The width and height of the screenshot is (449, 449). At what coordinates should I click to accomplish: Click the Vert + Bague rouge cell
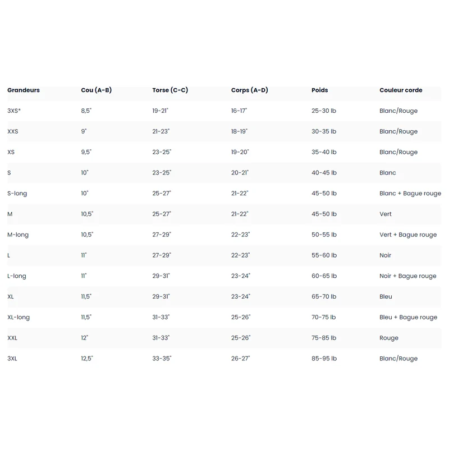(408, 235)
